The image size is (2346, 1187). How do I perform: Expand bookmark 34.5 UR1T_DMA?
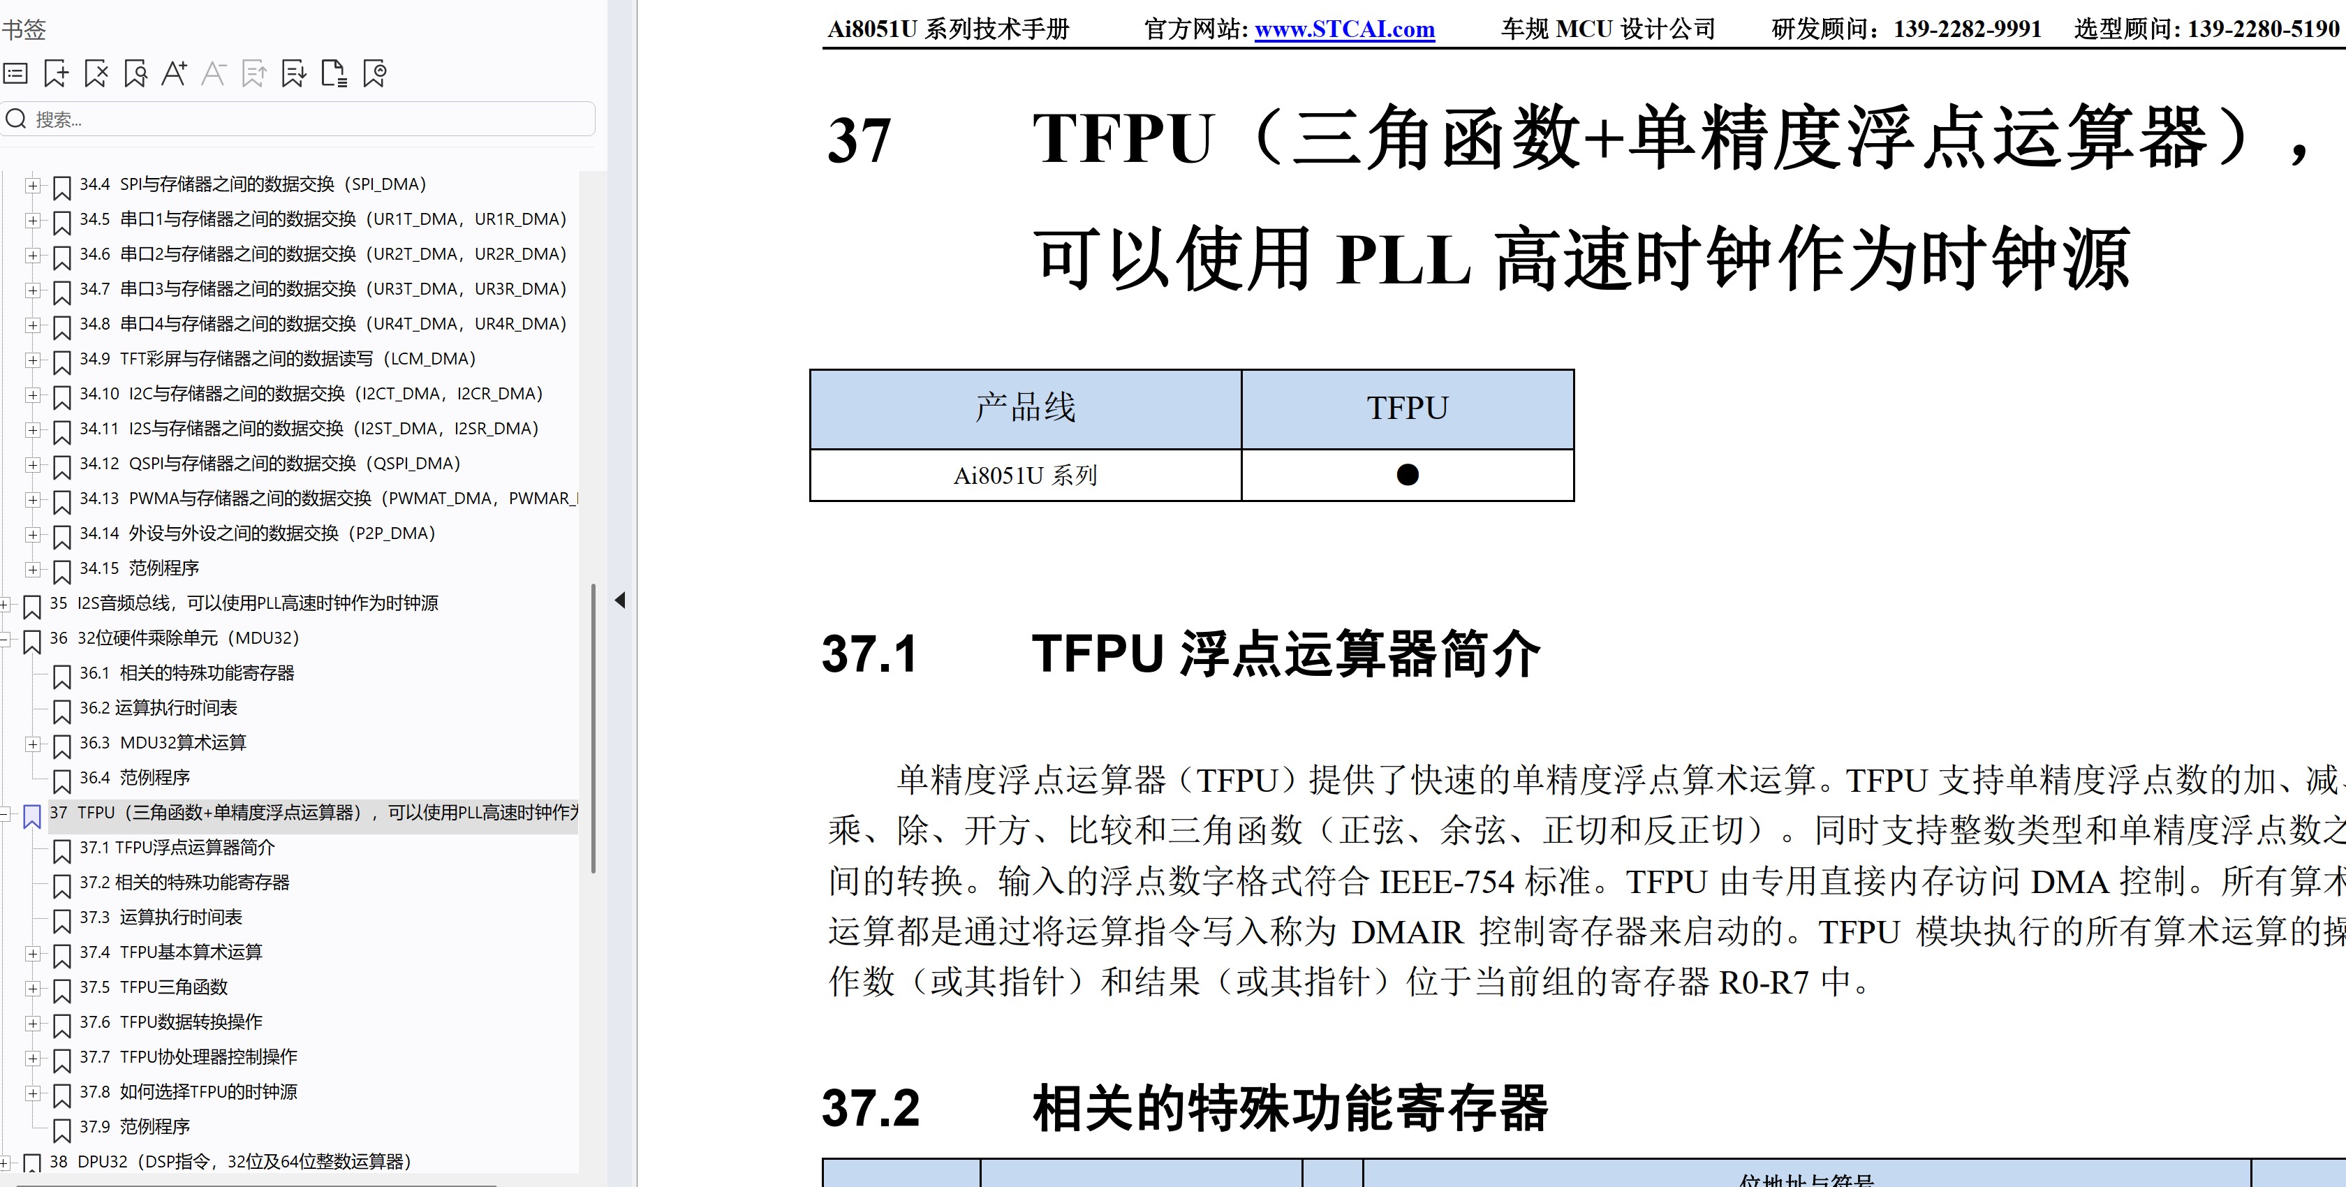point(33,221)
